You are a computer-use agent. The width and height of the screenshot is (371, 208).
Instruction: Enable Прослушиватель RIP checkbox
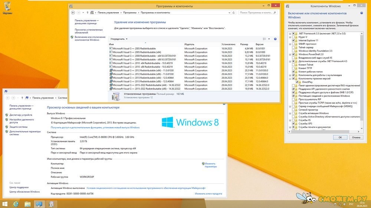pyautogui.click(x=293, y=99)
